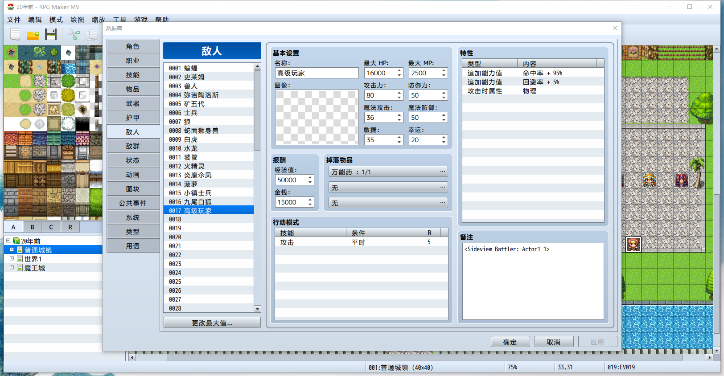
Task: Select the blonde character event on the map
Action: point(650,180)
